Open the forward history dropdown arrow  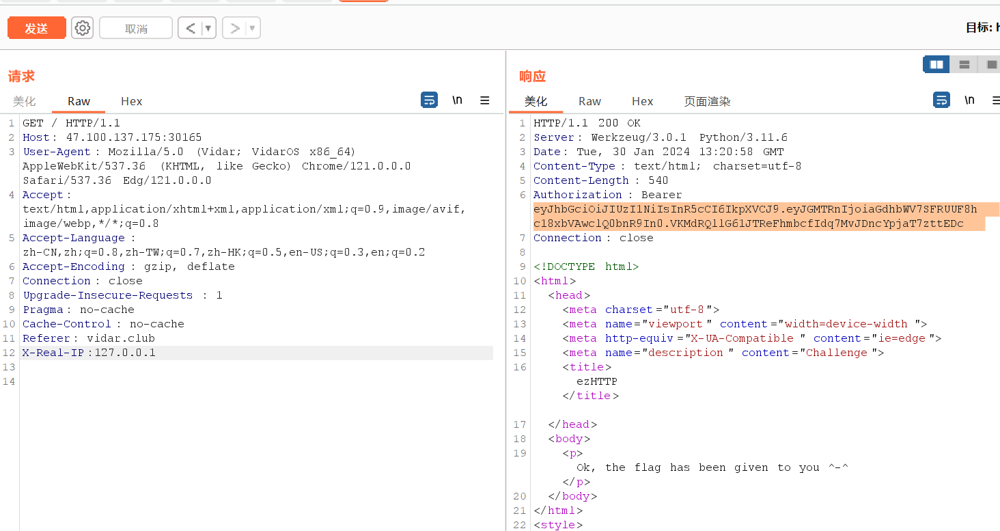pyautogui.click(x=253, y=28)
